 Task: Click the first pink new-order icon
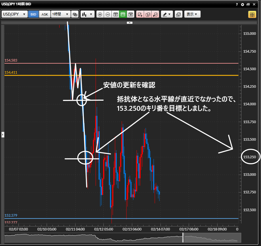140,14
